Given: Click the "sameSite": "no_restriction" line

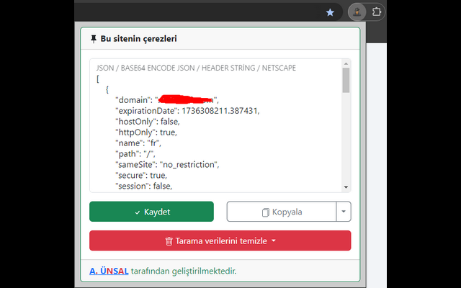Looking at the screenshot, I should [x=167, y=165].
